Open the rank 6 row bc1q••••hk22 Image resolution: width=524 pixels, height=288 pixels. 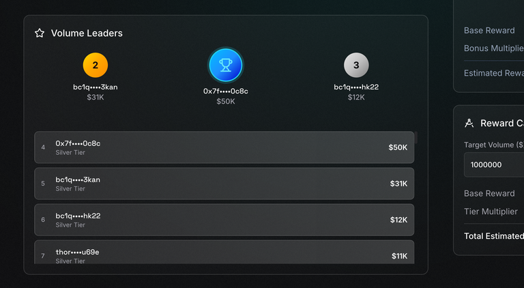224,220
